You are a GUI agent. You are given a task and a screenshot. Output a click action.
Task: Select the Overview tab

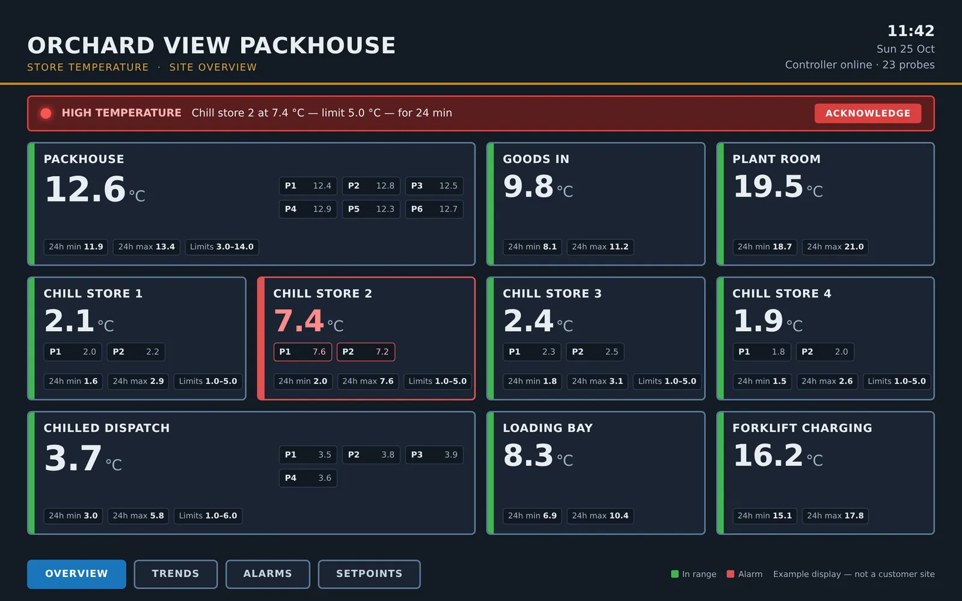[x=76, y=574]
